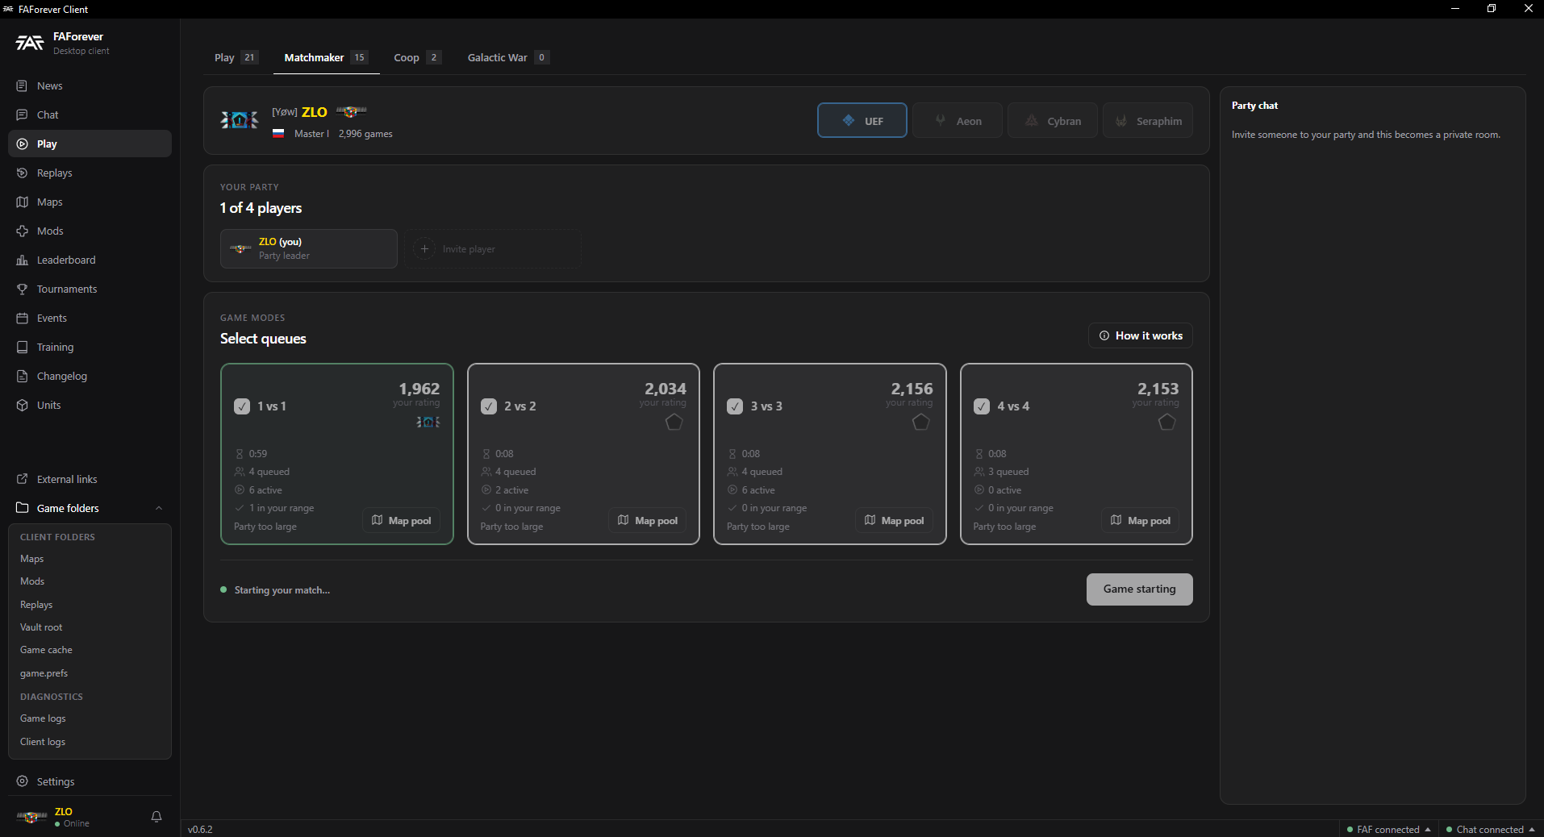The width and height of the screenshot is (1544, 837).
Task: Open the game.prefs file link
Action: point(44,673)
